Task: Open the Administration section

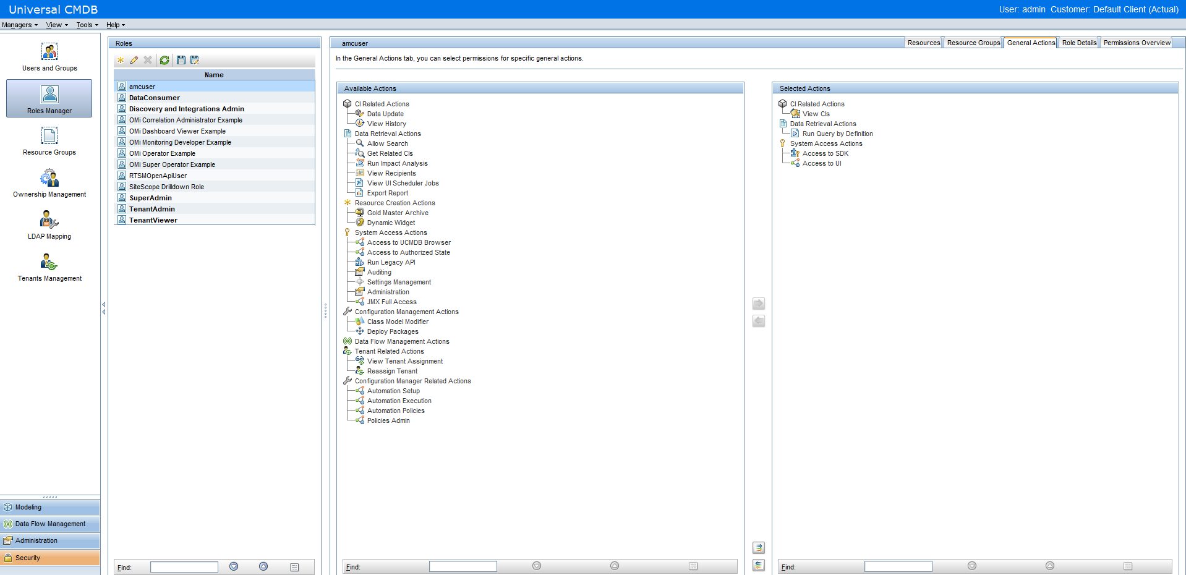Action: click(50, 541)
